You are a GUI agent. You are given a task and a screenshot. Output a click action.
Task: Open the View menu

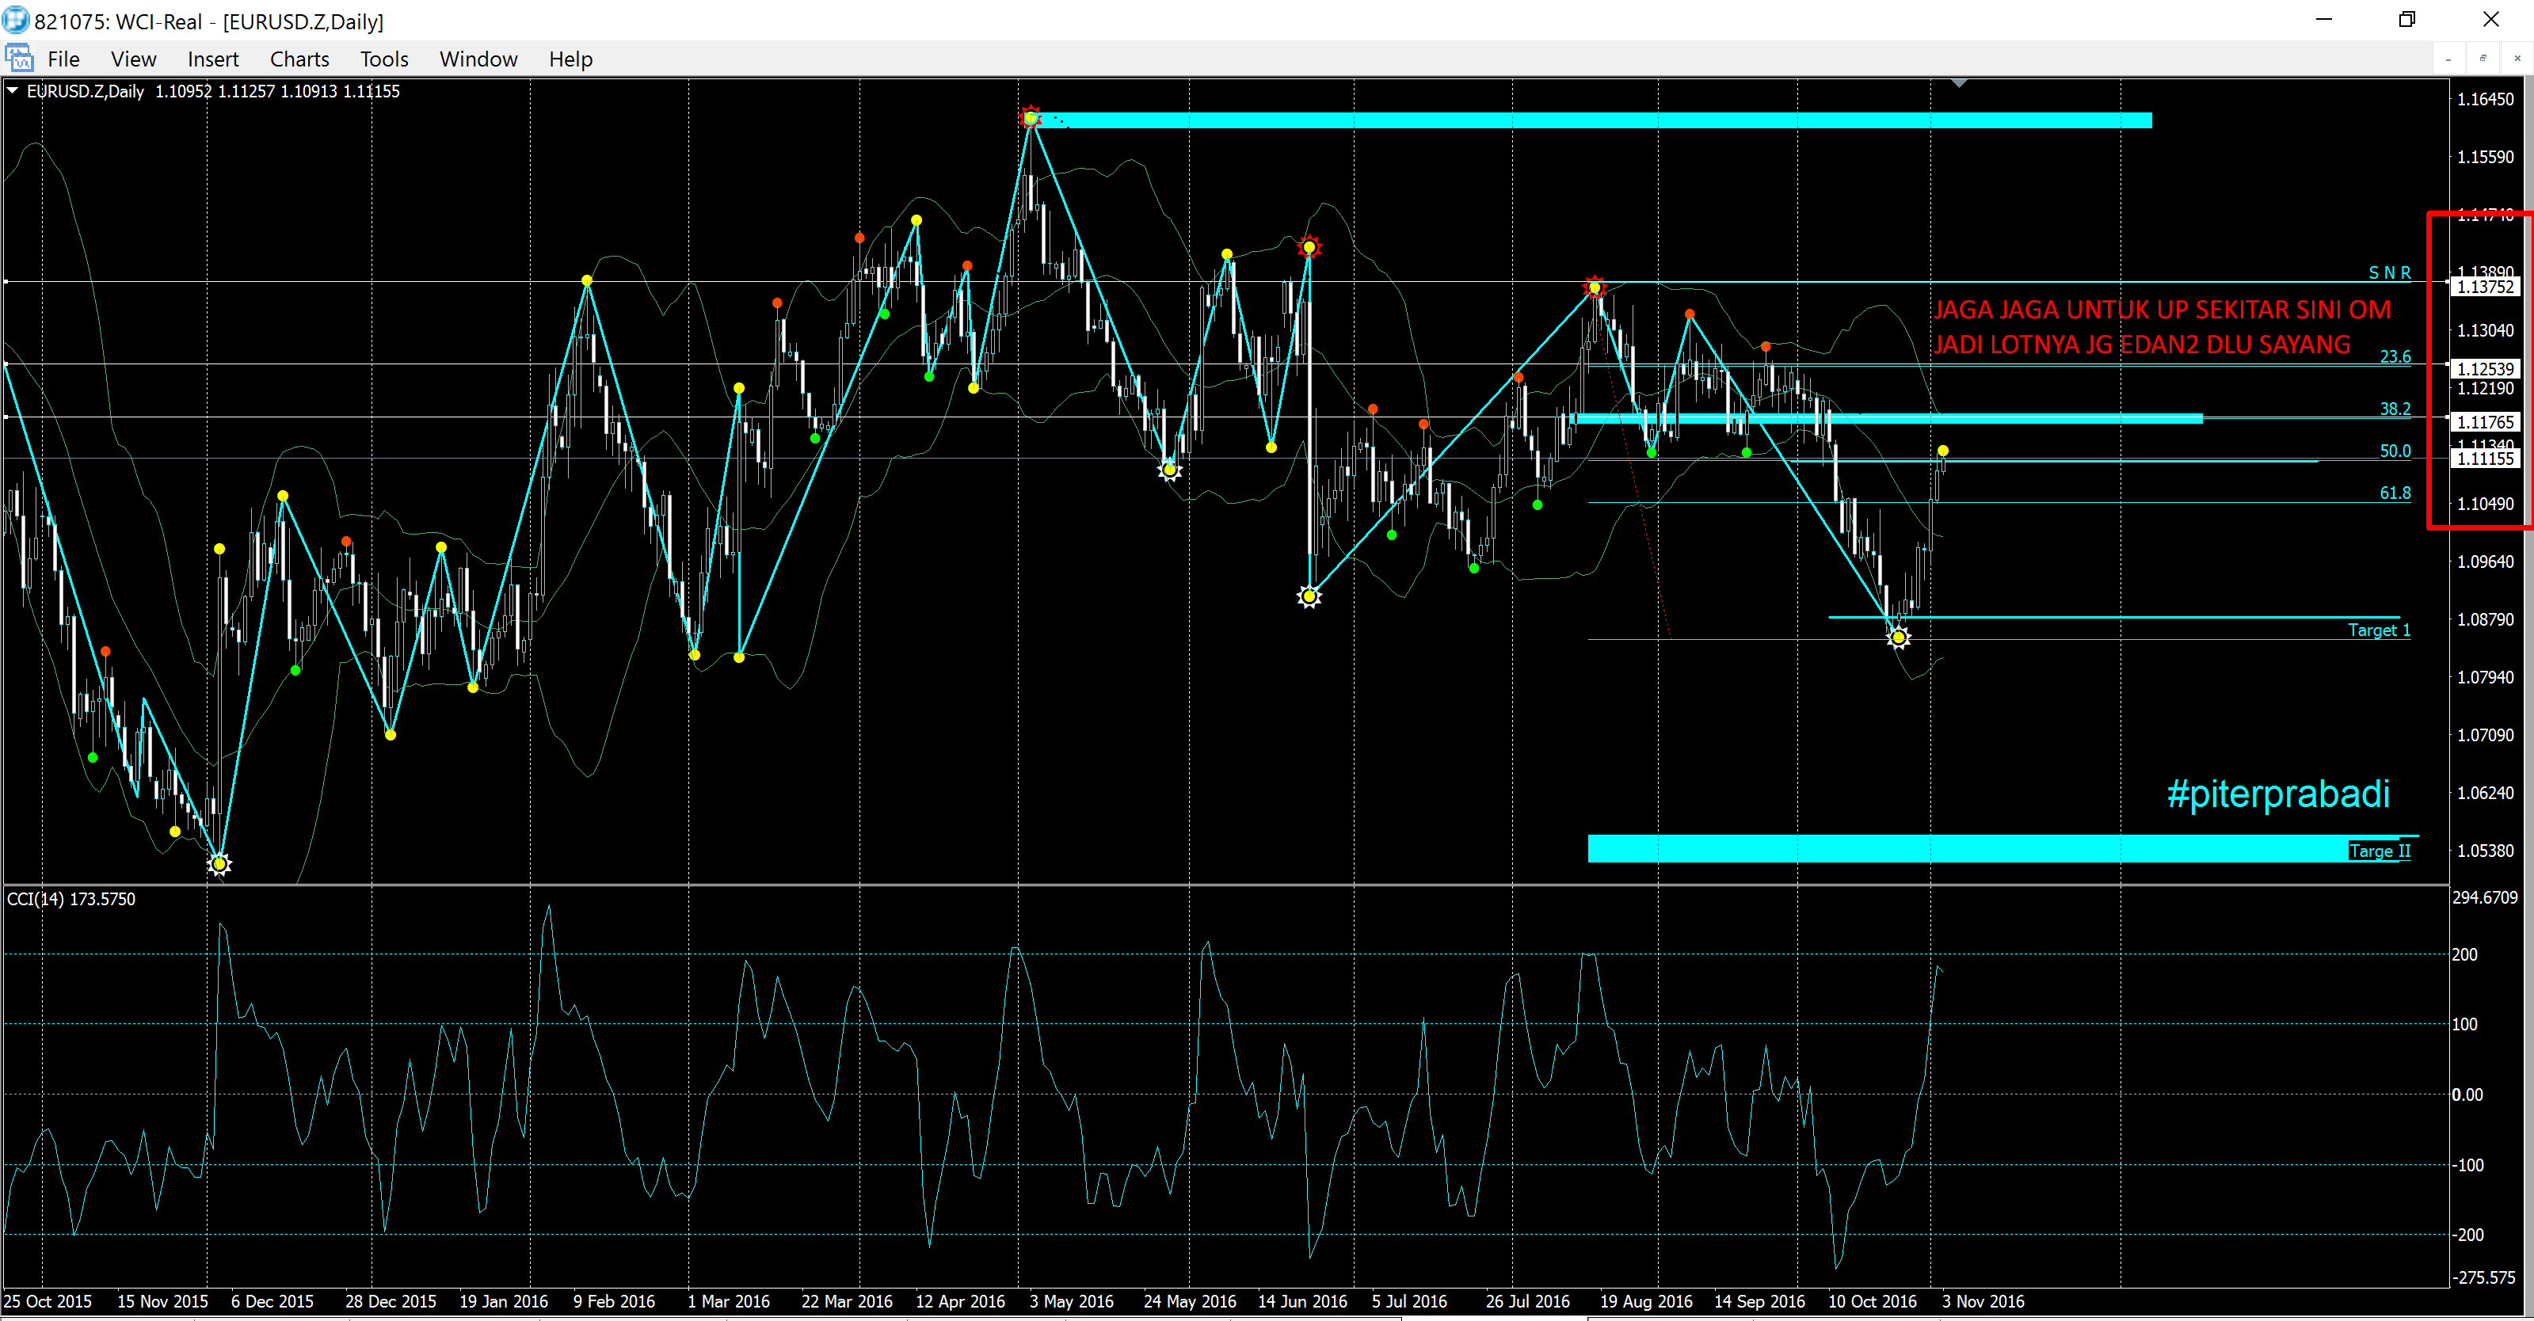[x=133, y=59]
